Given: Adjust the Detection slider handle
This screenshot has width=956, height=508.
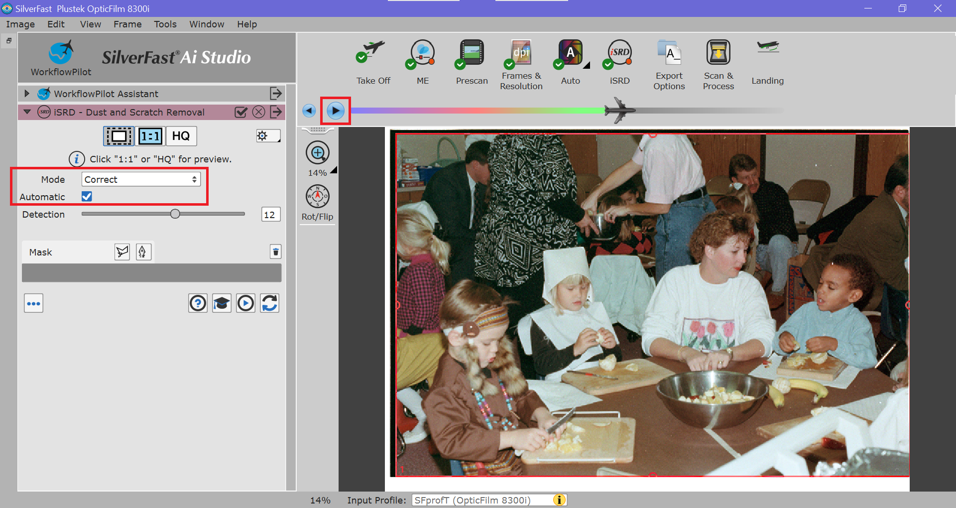Looking at the screenshot, I should (175, 214).
